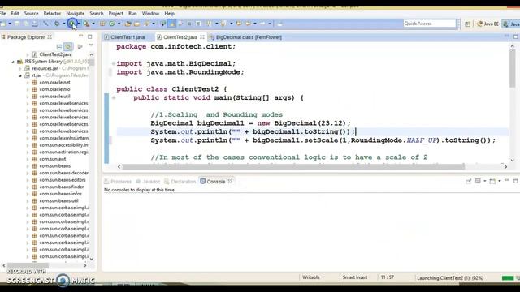Select com.oracle.net package in tree

(54, 83)
